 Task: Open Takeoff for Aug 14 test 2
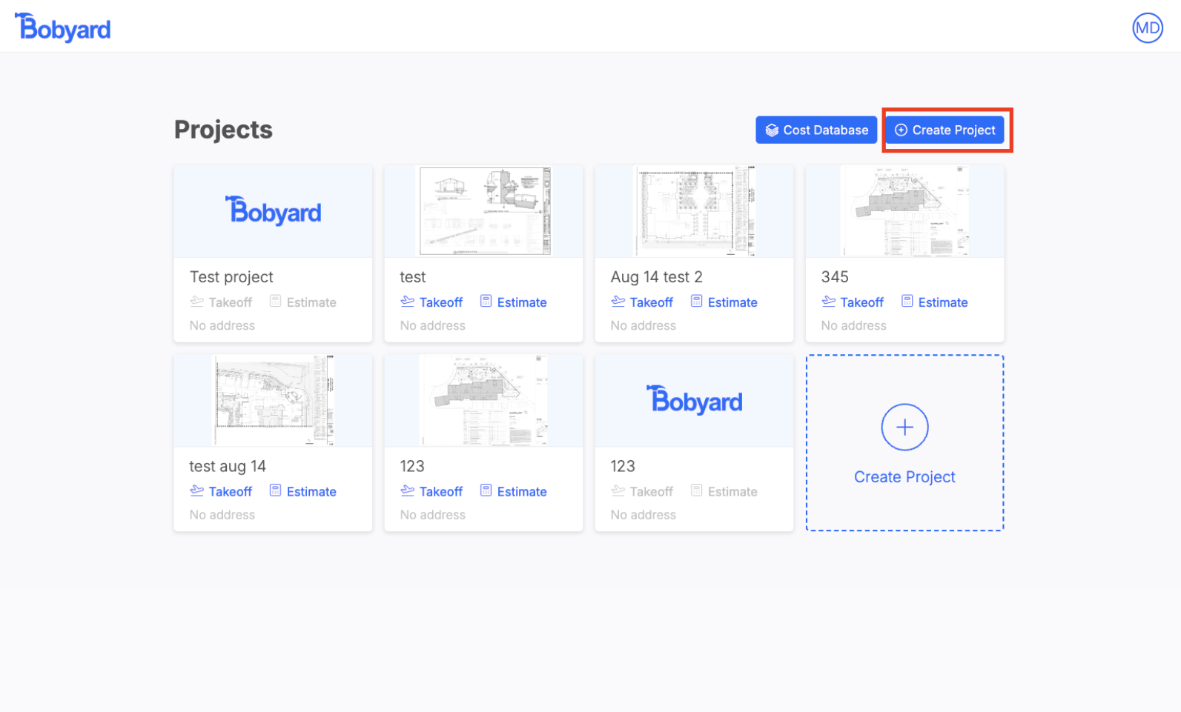pos(642,302)
